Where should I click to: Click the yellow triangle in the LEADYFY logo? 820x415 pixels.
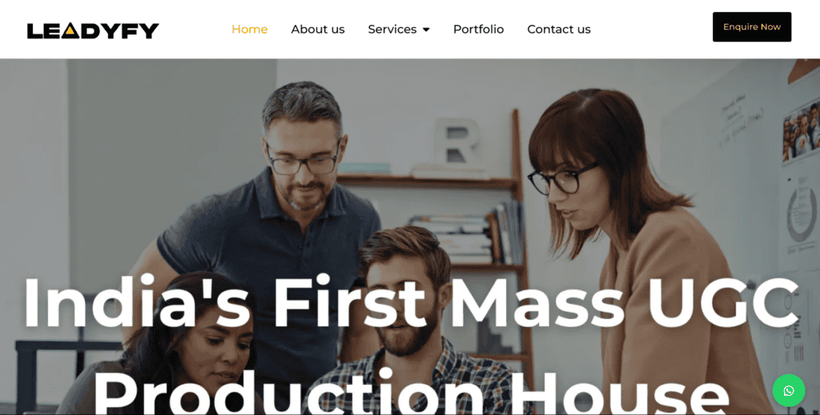tap(70, 32)
